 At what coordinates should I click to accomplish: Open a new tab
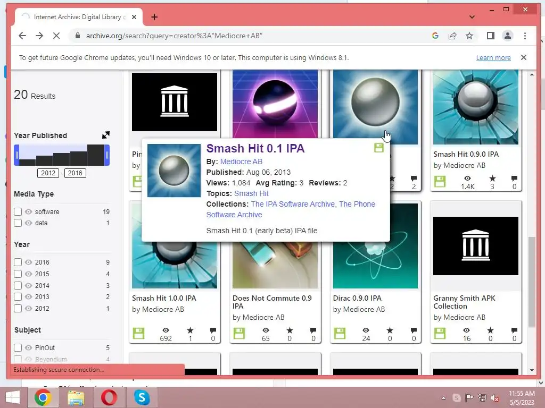click(x=154, y=17)
